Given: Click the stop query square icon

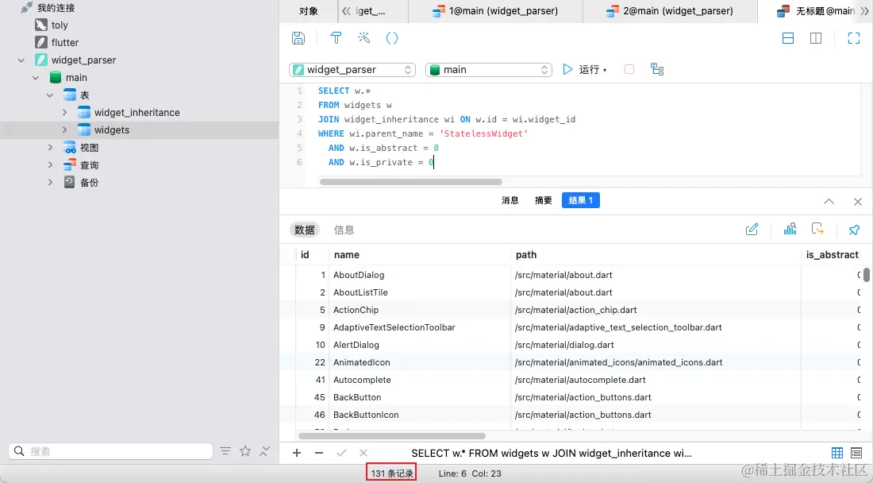Looking at the screenshot, I should (629, 70).
